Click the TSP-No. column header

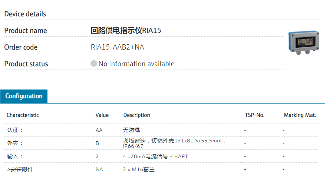click(254, 115)
